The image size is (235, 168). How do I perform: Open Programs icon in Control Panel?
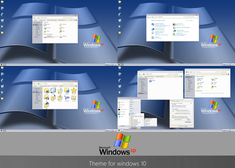153,37
